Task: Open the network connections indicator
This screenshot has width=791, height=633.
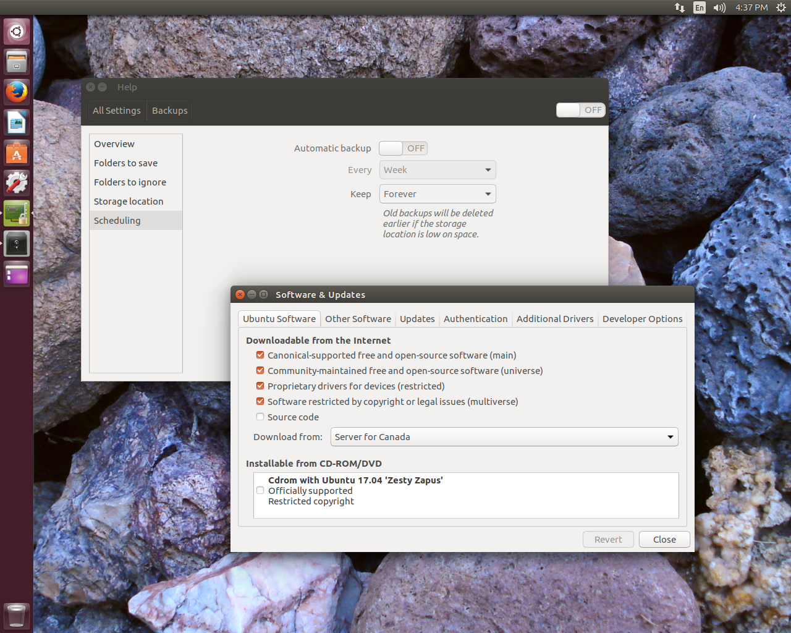Action: tap(680, 7)
